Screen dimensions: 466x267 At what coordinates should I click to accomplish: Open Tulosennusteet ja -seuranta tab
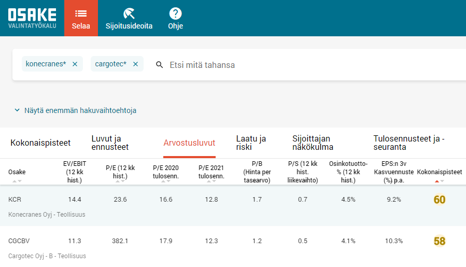click(409, 143)
